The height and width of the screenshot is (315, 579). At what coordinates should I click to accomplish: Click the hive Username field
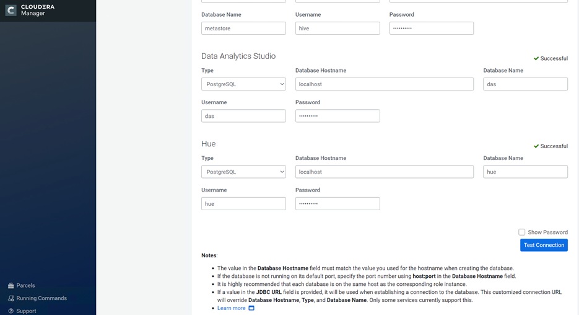tap(337, 28)
